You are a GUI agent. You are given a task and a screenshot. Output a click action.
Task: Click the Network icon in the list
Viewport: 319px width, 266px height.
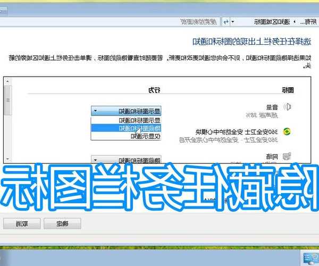coord(287,156)
